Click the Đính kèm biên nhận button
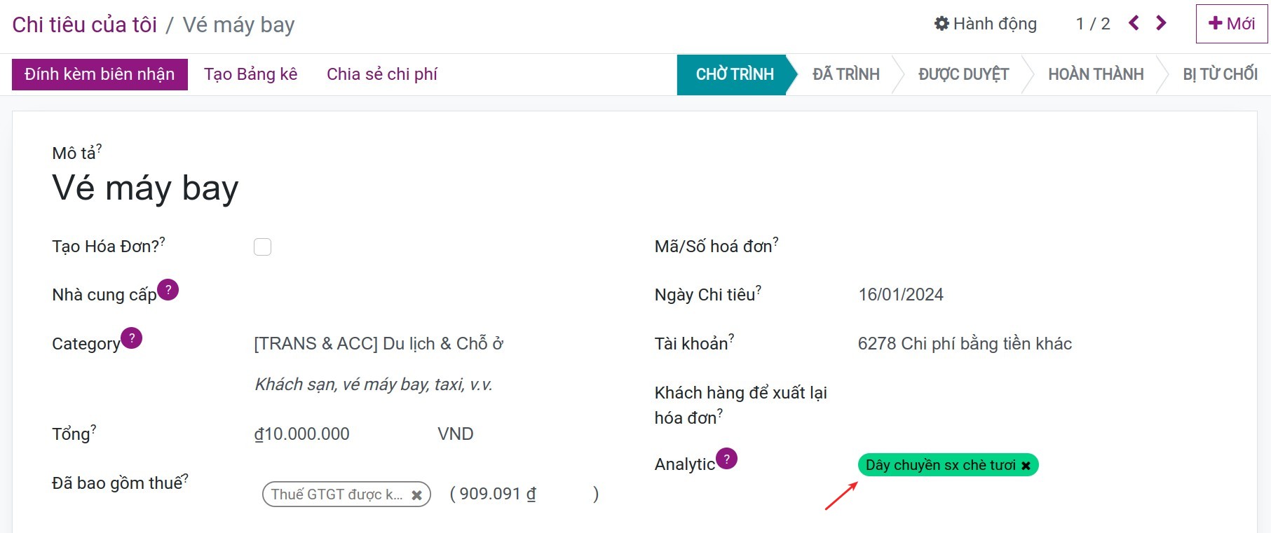This screenshot has width=1271, height=533. 99,74
